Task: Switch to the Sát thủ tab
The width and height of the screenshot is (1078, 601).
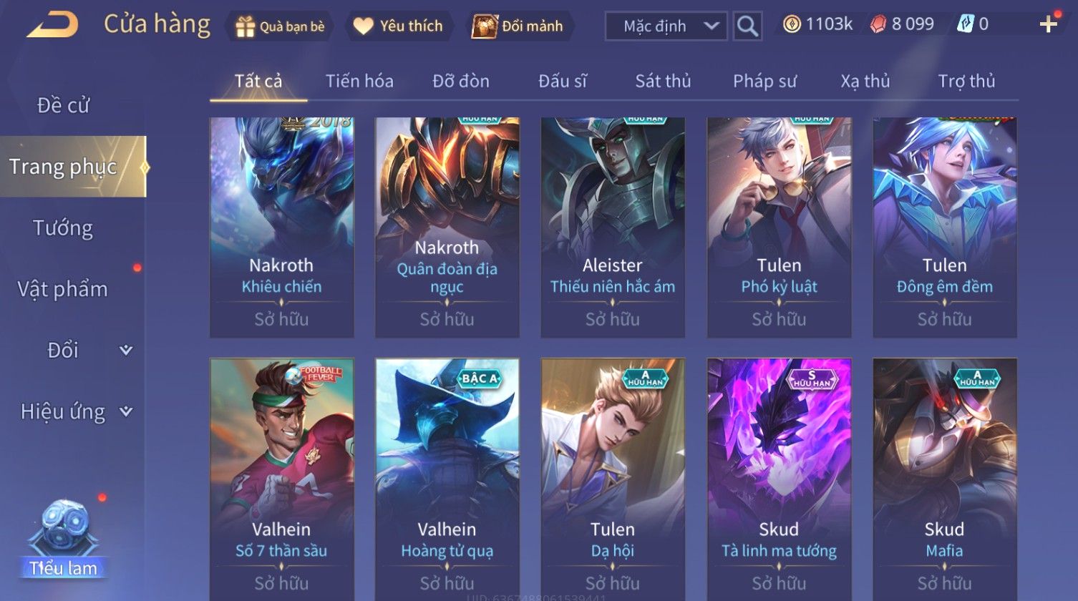Action: (663, 82)
